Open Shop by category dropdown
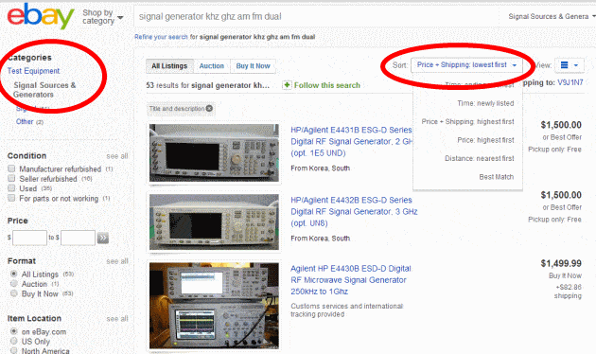Image resolution: width=596 pixels, height=354 pixels. pos(102,17)
